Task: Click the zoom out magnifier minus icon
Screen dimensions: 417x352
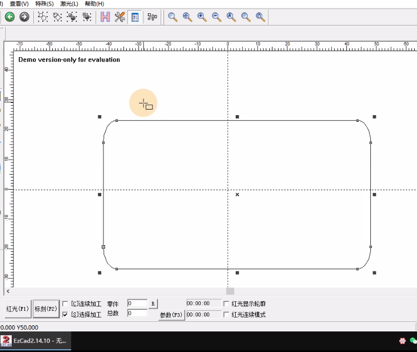Action: click(216, 17)
